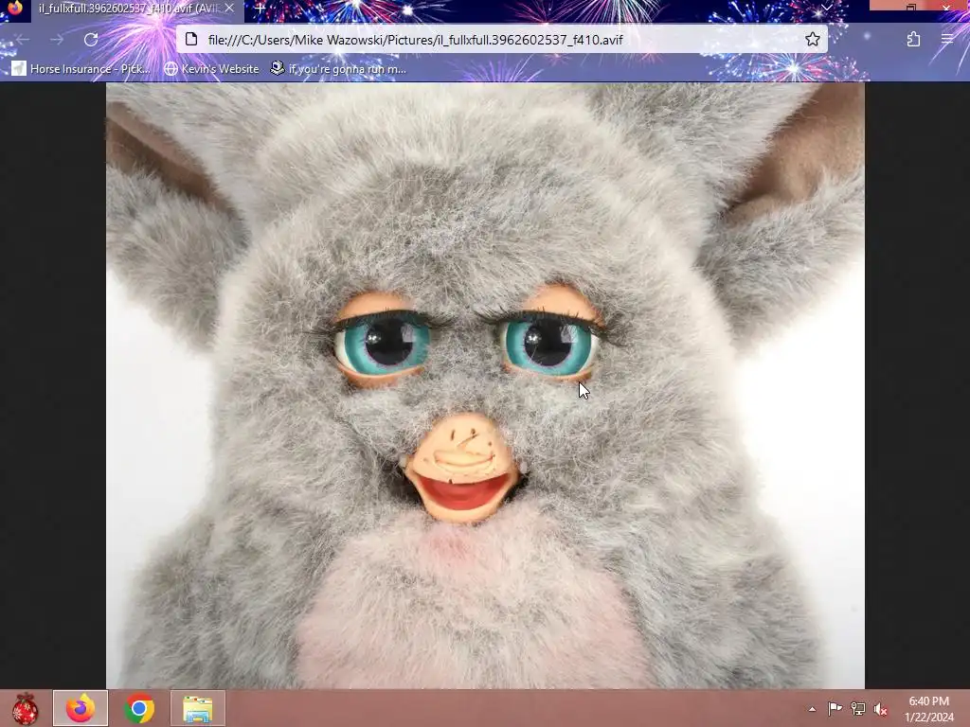The image size is (970, 727).
Task: Open the network tray icon
Action: (x=857, y=708)
